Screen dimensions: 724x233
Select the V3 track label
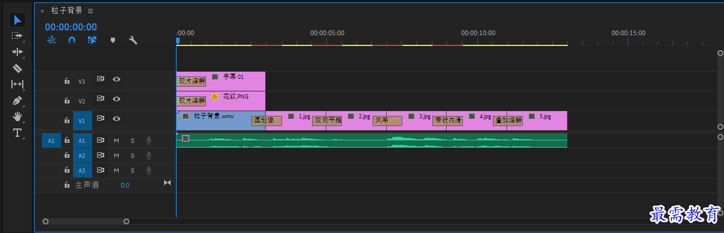[82, 81]
